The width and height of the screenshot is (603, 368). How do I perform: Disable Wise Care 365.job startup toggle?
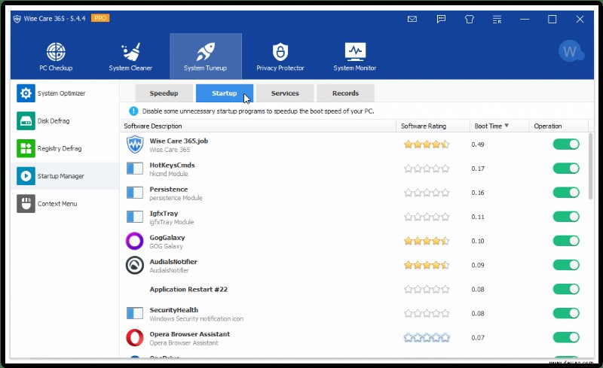pyautogui.click(x=566, y=144)
